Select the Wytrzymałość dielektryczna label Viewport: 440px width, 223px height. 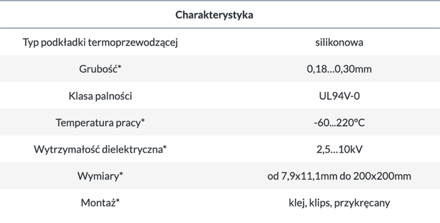coord(98,149)
